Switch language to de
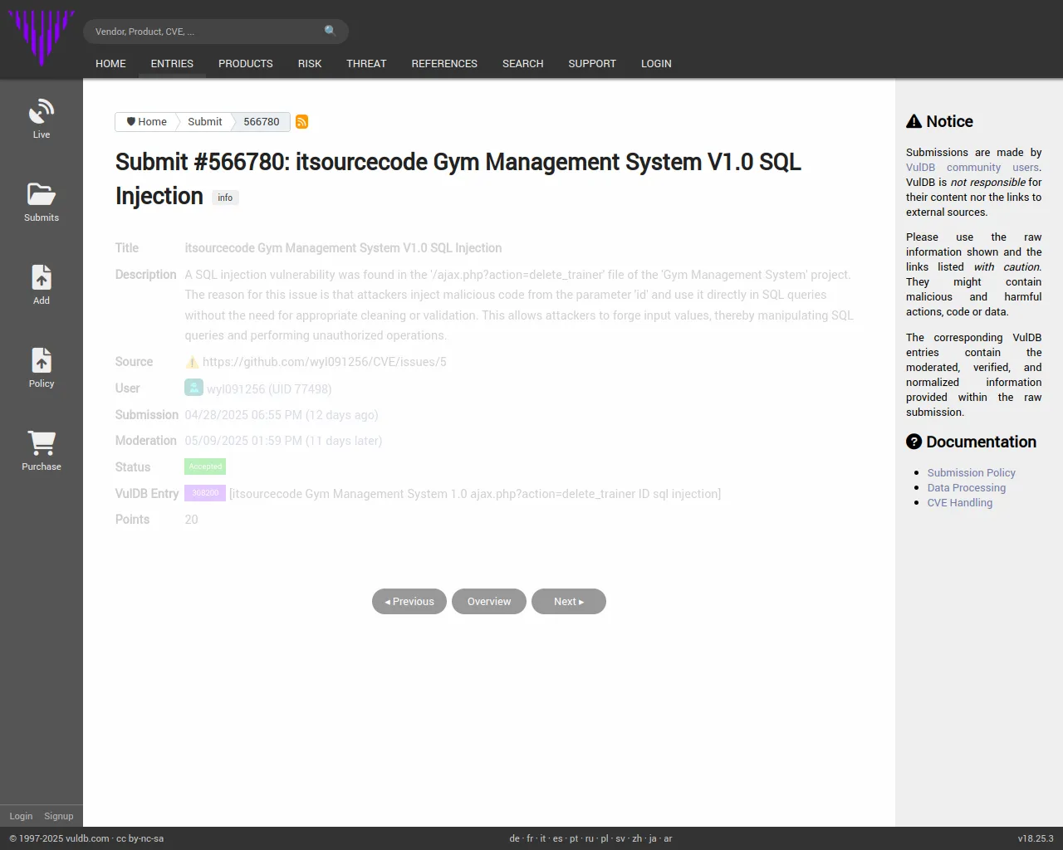 pos(515,838)
